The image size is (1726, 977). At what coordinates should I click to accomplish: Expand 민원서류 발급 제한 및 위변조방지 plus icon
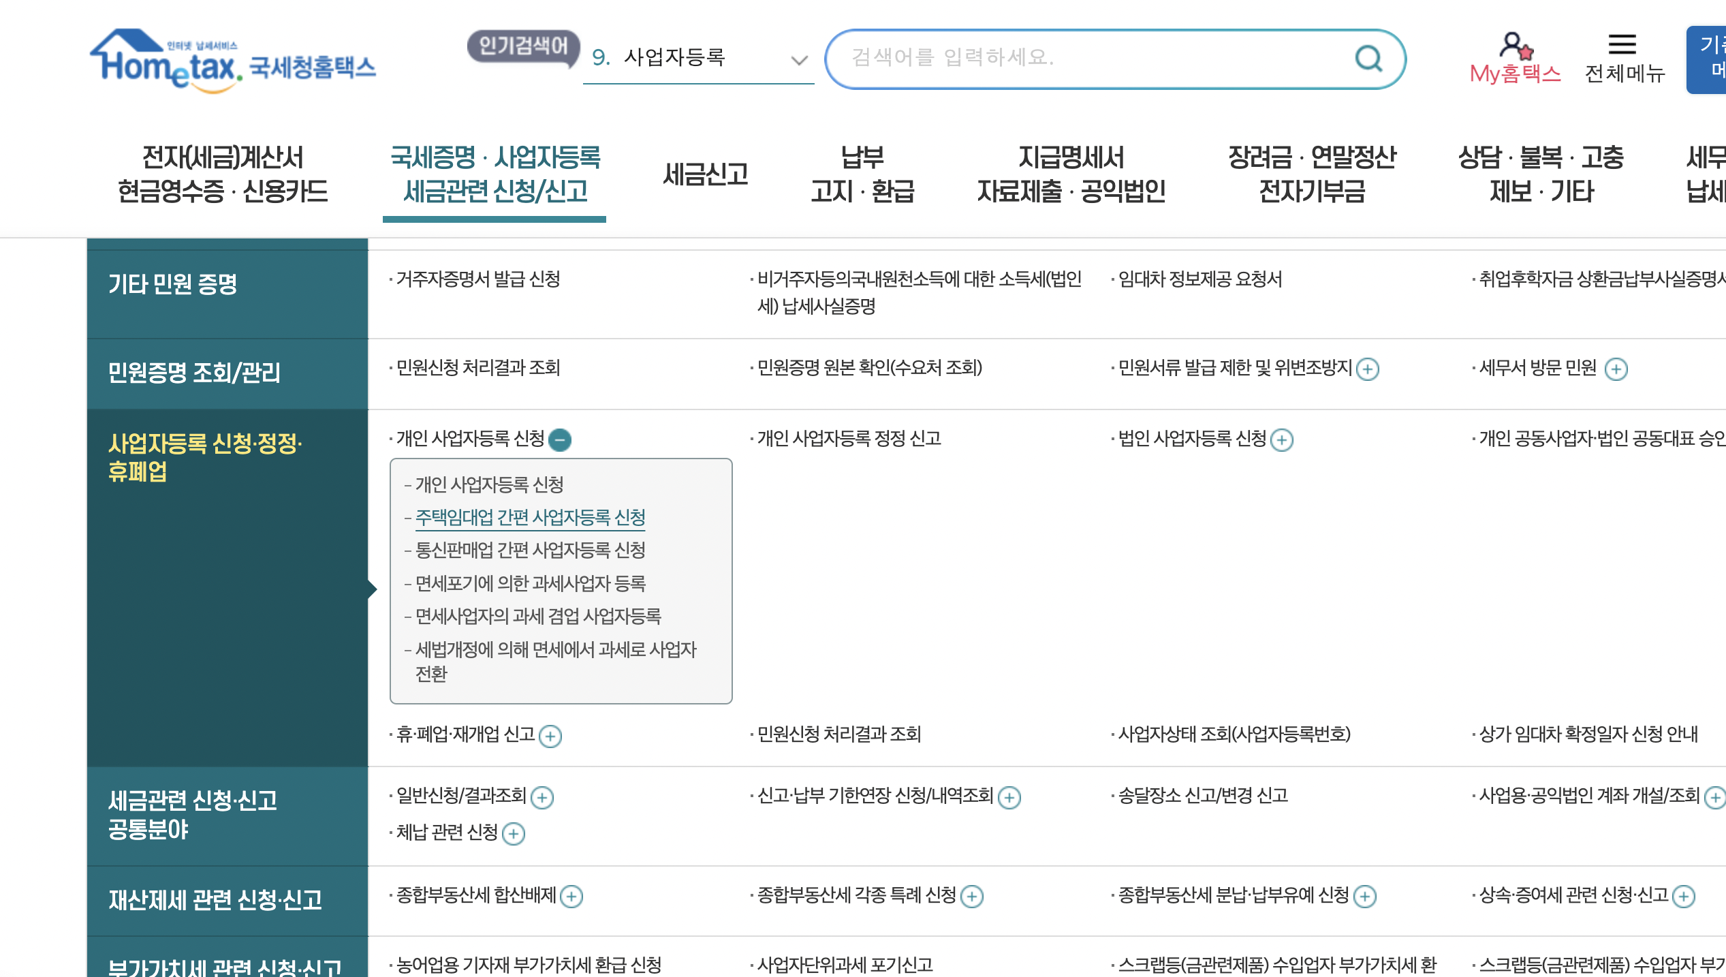[1368, 369]
